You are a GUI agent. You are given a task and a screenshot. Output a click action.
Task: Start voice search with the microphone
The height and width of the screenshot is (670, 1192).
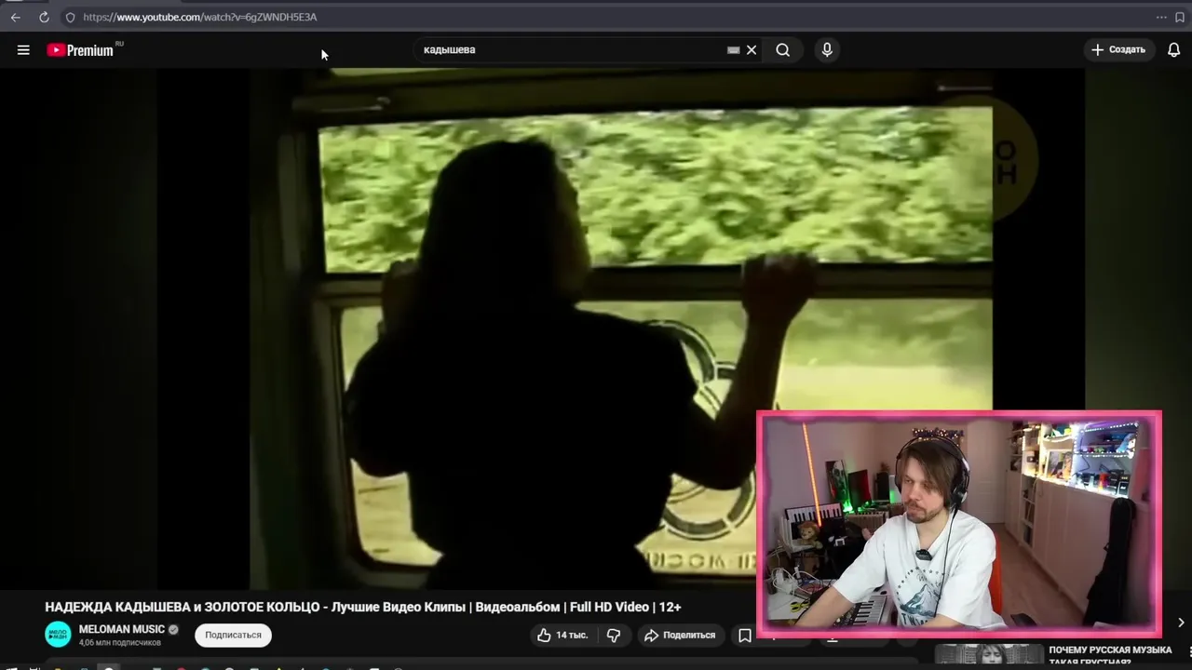click(x=827, y=50)
